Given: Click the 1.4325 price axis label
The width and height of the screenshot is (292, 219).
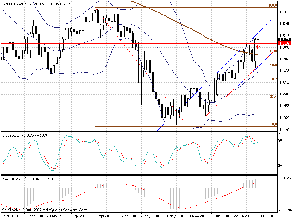Looking at the screenshot, I should [285, 118].
